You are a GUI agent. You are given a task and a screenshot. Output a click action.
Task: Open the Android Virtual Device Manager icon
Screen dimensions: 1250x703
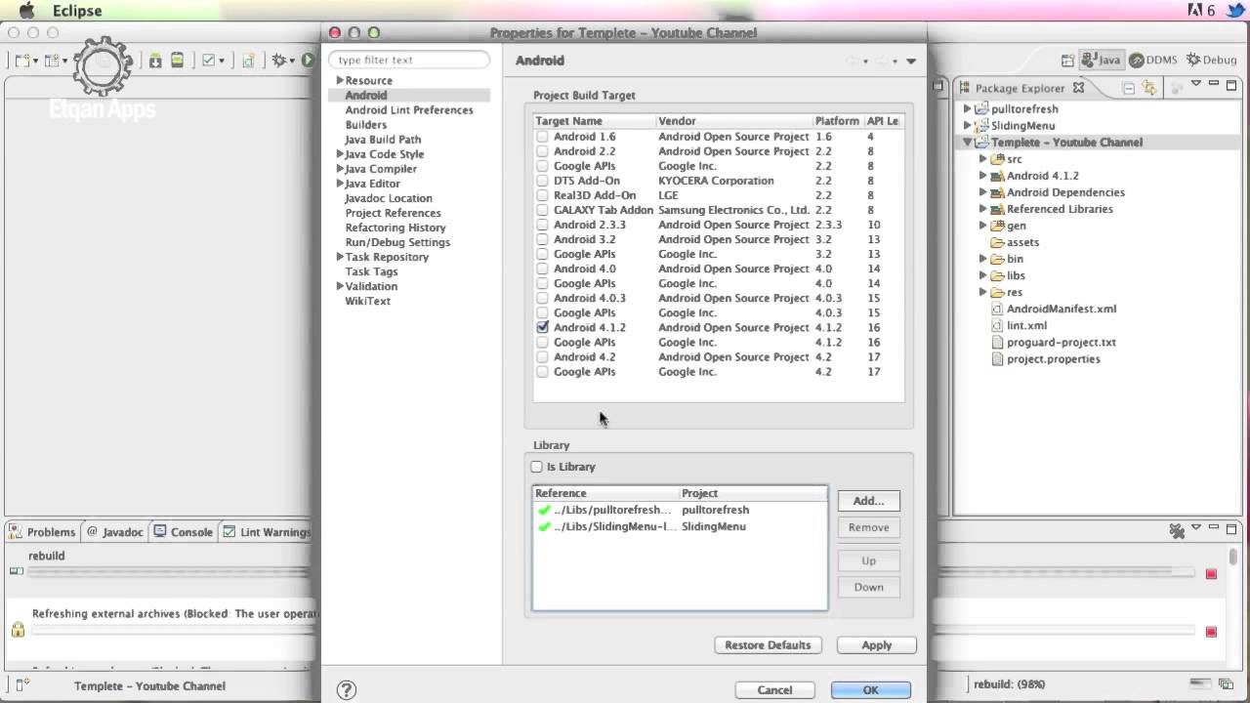tap(177, 61)
